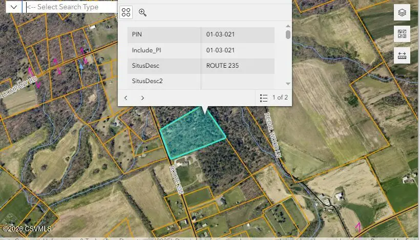This screenshot has height=240, width=420.
Task: Click the Include_PI field label
Action: coord(146,50)
